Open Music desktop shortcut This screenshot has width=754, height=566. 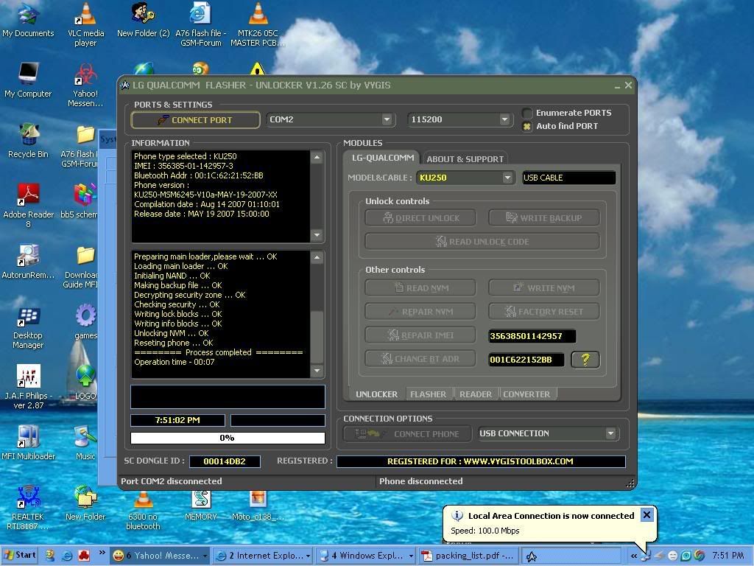(x=85, y=443)
